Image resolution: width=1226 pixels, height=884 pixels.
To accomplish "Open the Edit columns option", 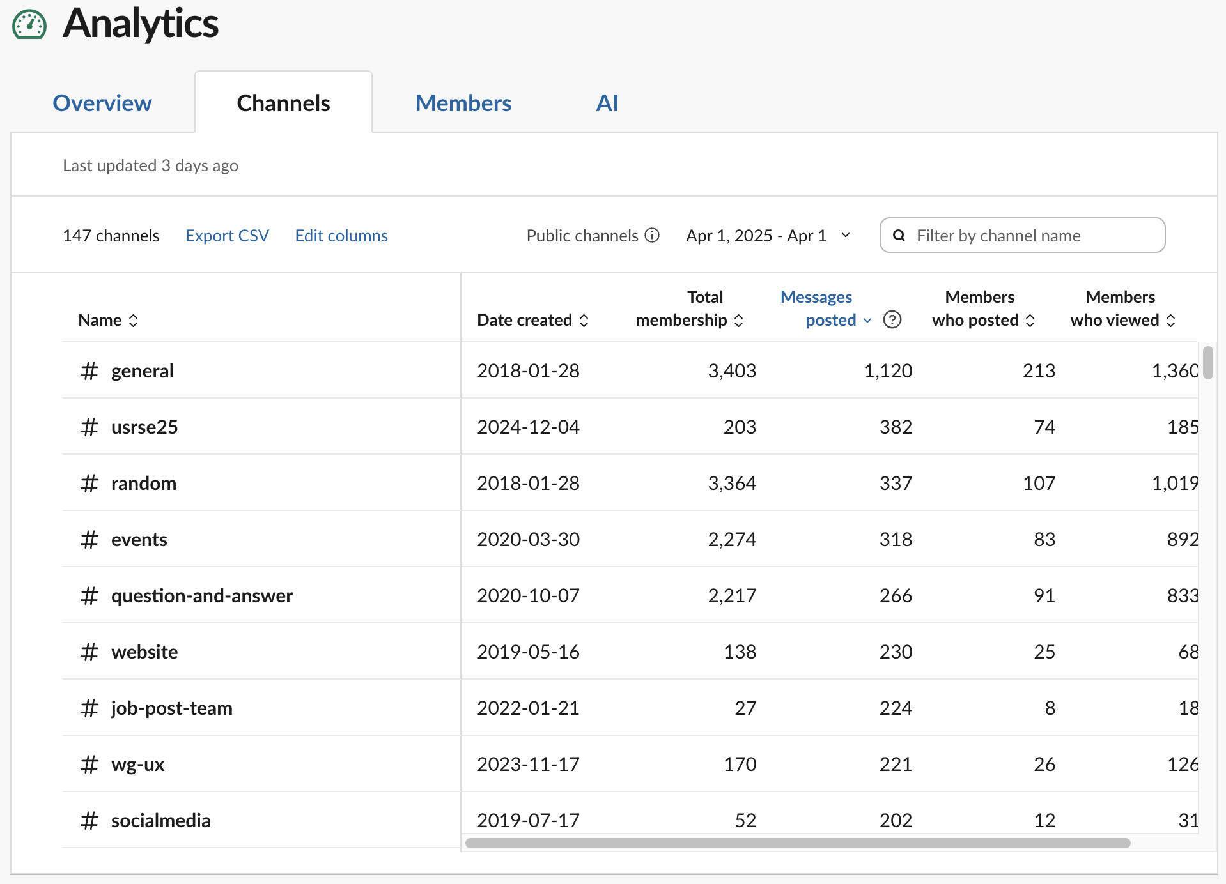I will (341, 235).
